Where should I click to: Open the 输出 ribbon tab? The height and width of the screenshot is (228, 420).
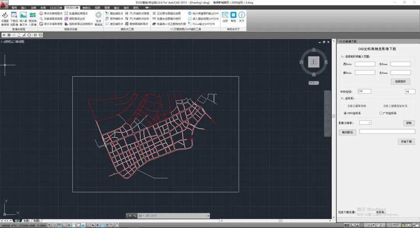117,8
